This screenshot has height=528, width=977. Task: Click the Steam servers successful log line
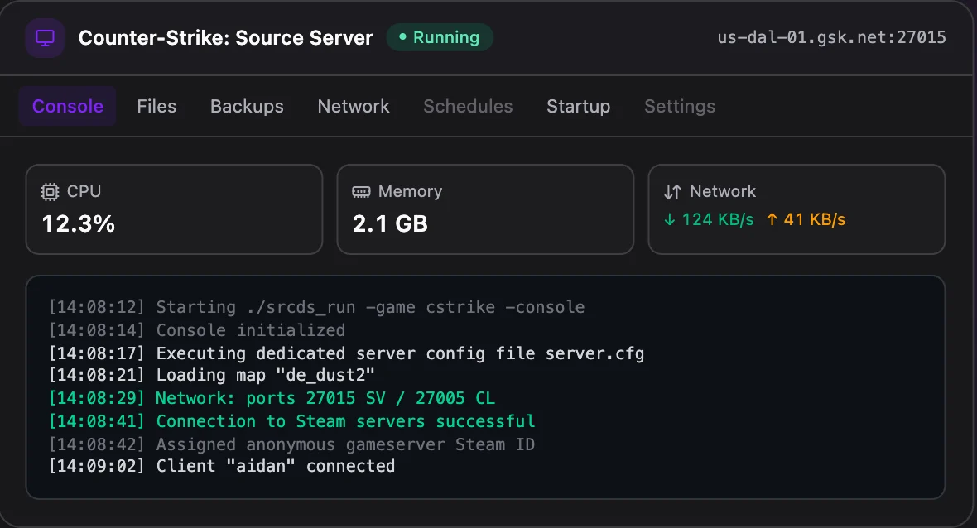(x=291, y=421)
